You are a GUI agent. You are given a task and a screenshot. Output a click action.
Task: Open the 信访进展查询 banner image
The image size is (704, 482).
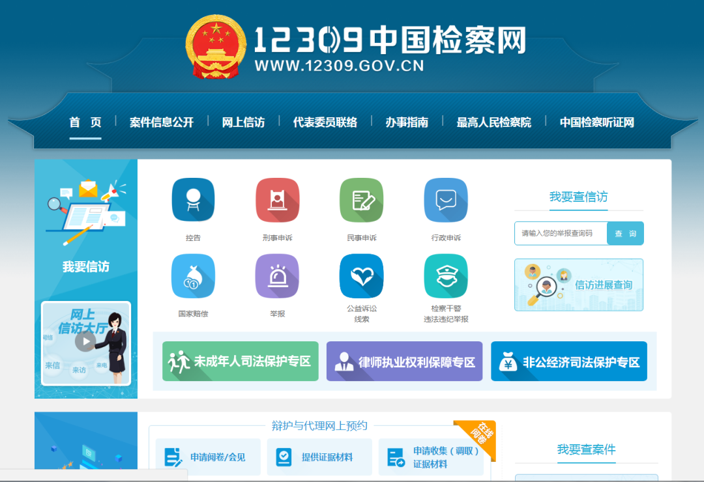[579, 285]
